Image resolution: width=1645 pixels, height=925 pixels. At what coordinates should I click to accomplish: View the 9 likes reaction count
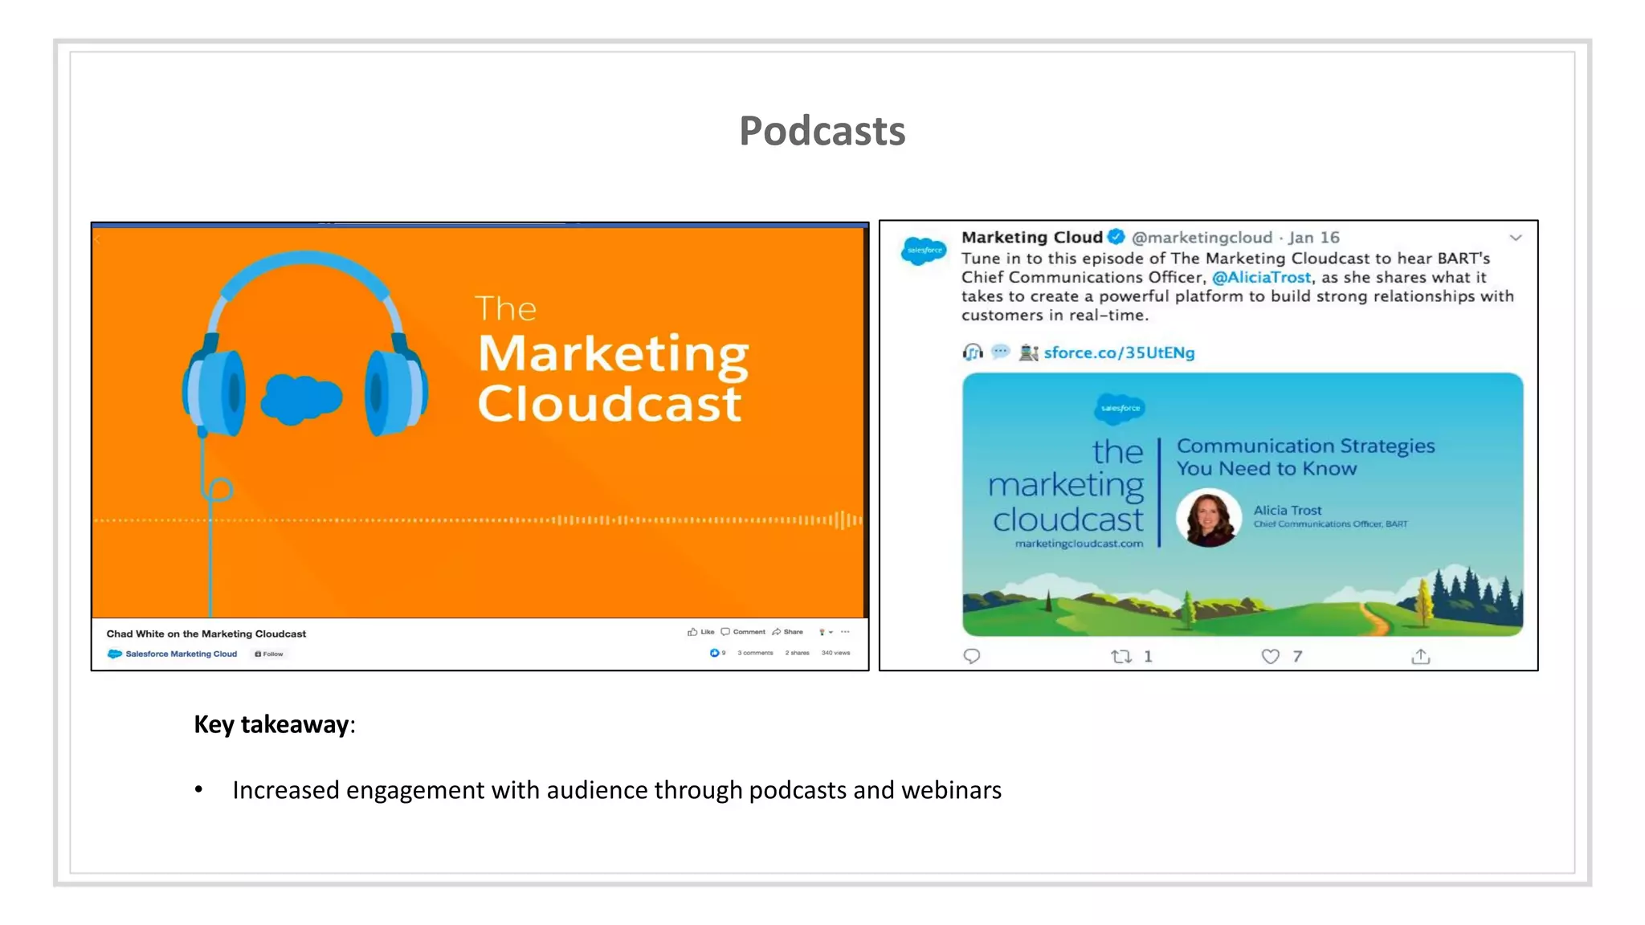pyautogui.click(x=717, y=653)
